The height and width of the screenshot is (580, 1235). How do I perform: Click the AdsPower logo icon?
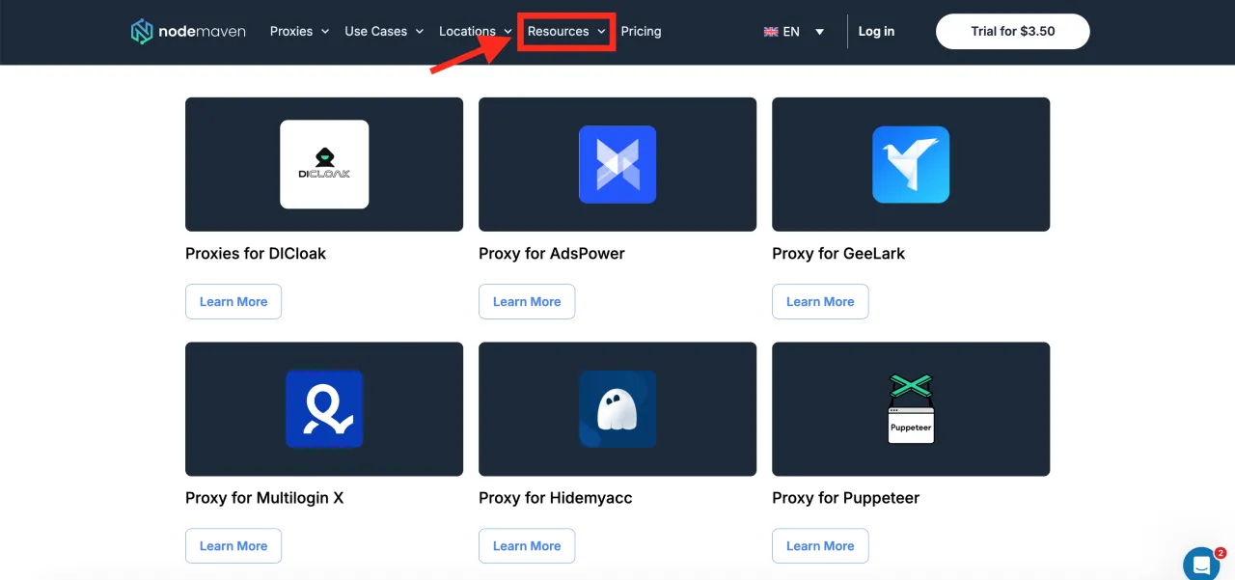[617, 164]
